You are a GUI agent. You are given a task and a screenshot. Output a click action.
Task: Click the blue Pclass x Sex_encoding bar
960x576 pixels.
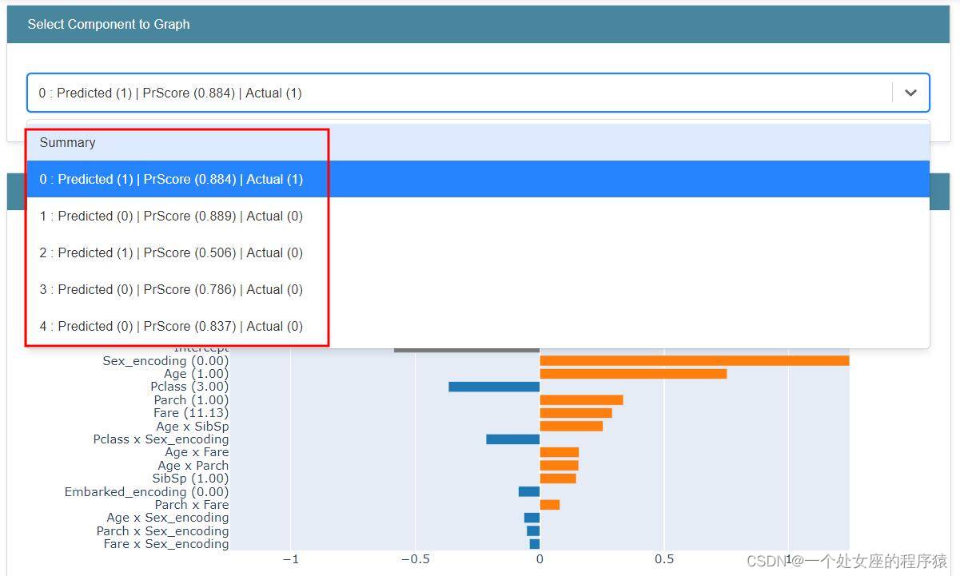(512, 439)
